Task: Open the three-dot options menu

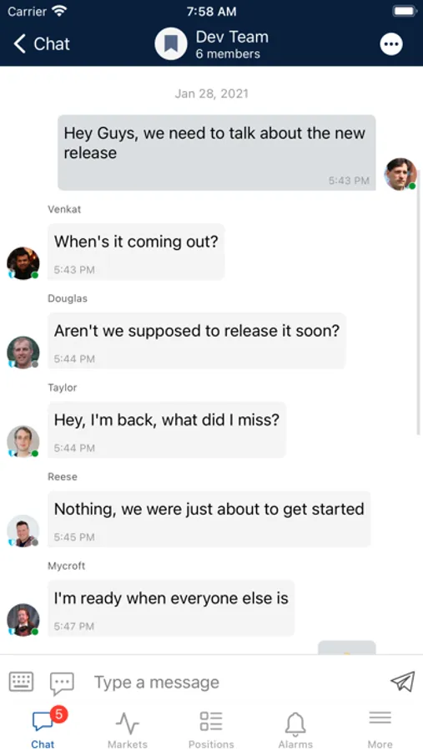Action: (391, 44)
